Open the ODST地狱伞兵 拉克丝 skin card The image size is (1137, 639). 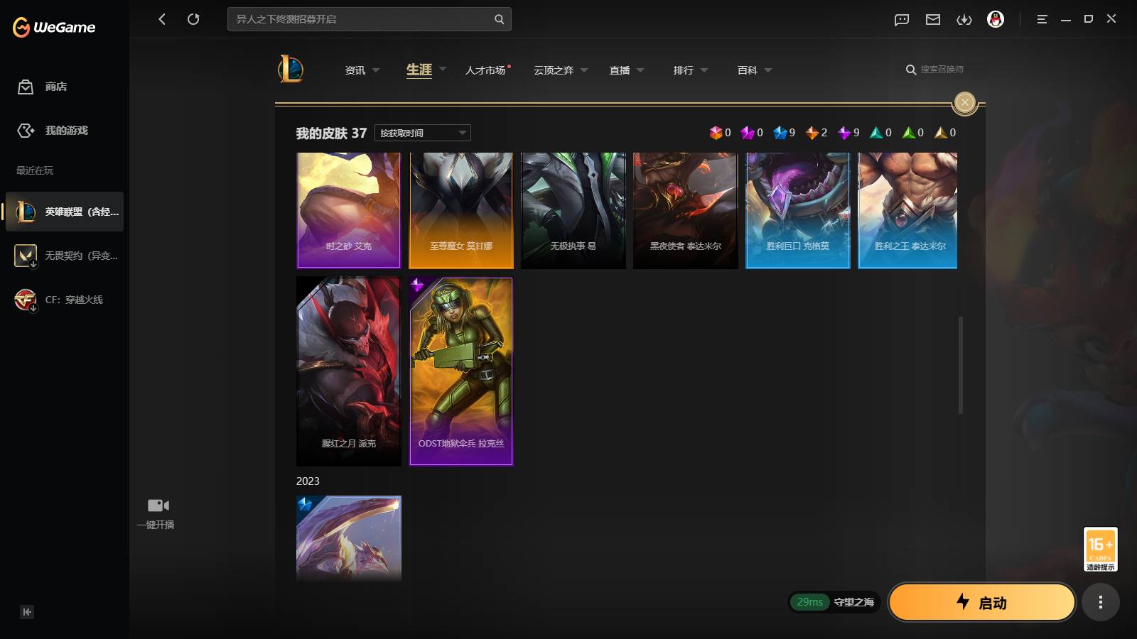(x=460, y=371)
